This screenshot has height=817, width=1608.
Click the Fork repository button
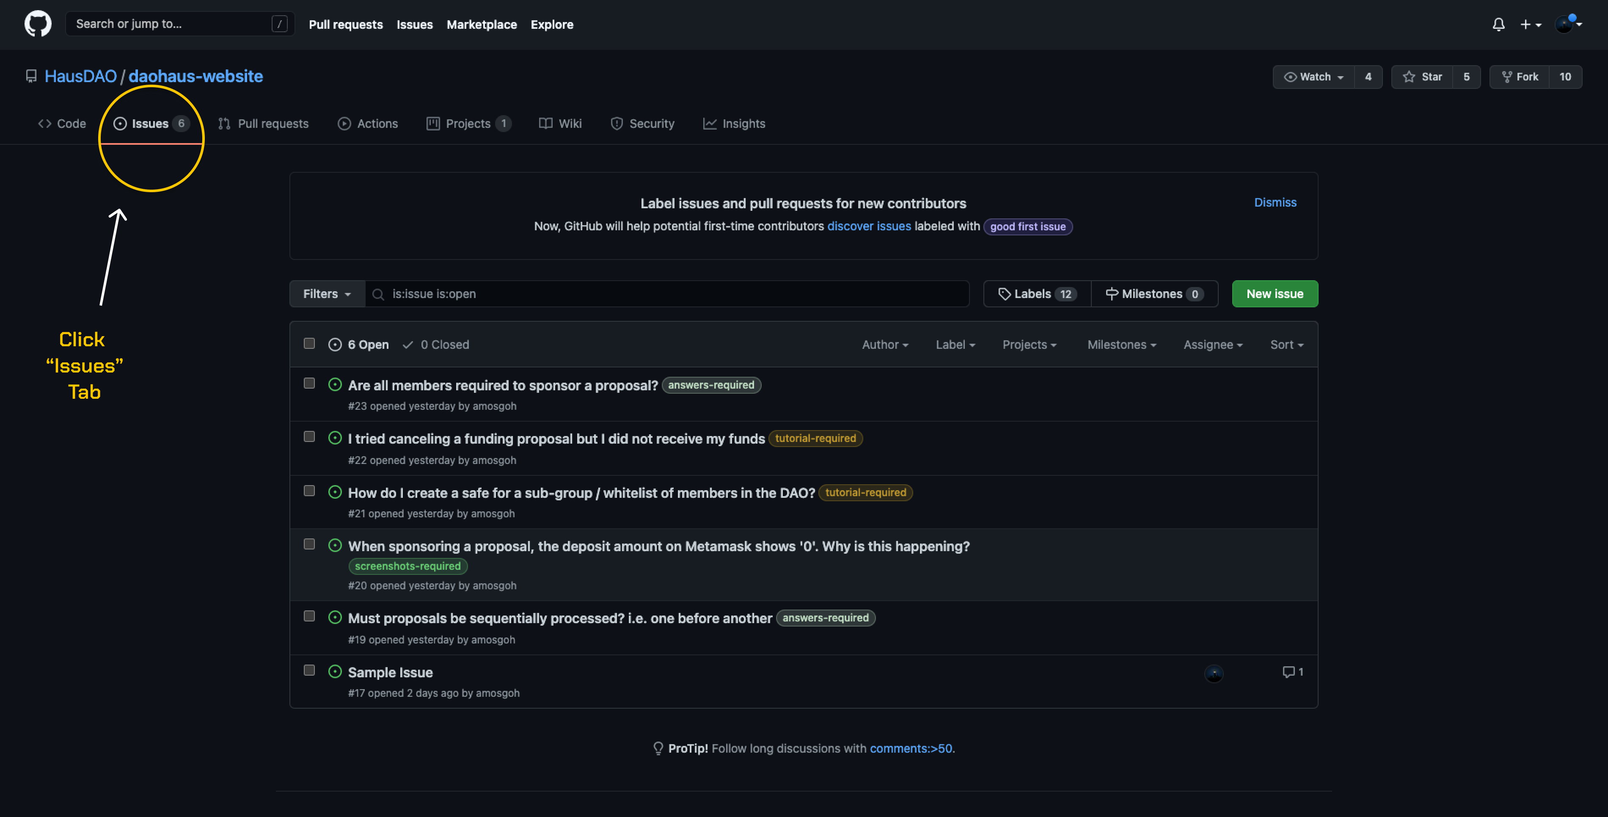pos(1520,77)
